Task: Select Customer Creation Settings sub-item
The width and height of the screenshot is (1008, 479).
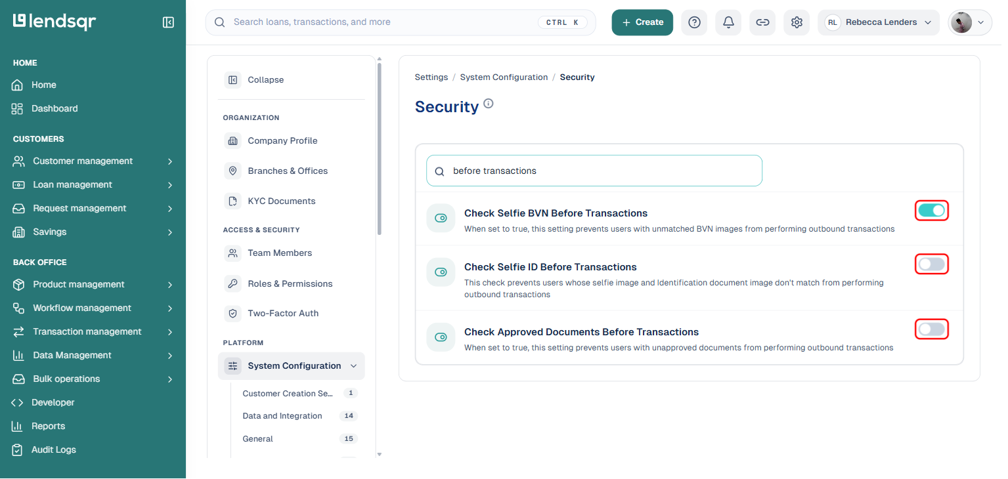Action: tap(299, 394)
